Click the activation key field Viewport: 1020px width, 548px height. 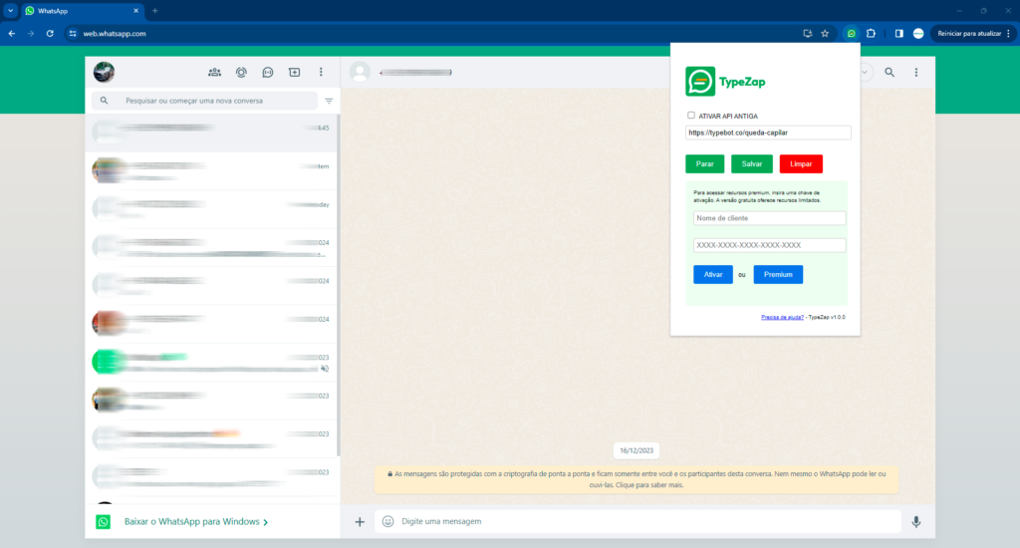pyautogui.click(x=770, y=245)
